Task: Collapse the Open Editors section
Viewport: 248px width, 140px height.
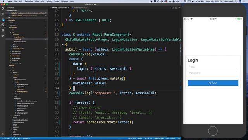Action: (27, 10)
